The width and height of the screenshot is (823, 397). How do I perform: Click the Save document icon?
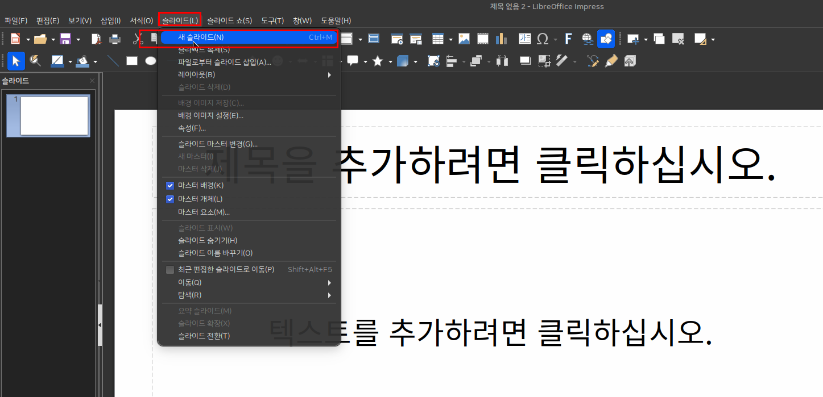pyautogui.click(x=65, y=39)
